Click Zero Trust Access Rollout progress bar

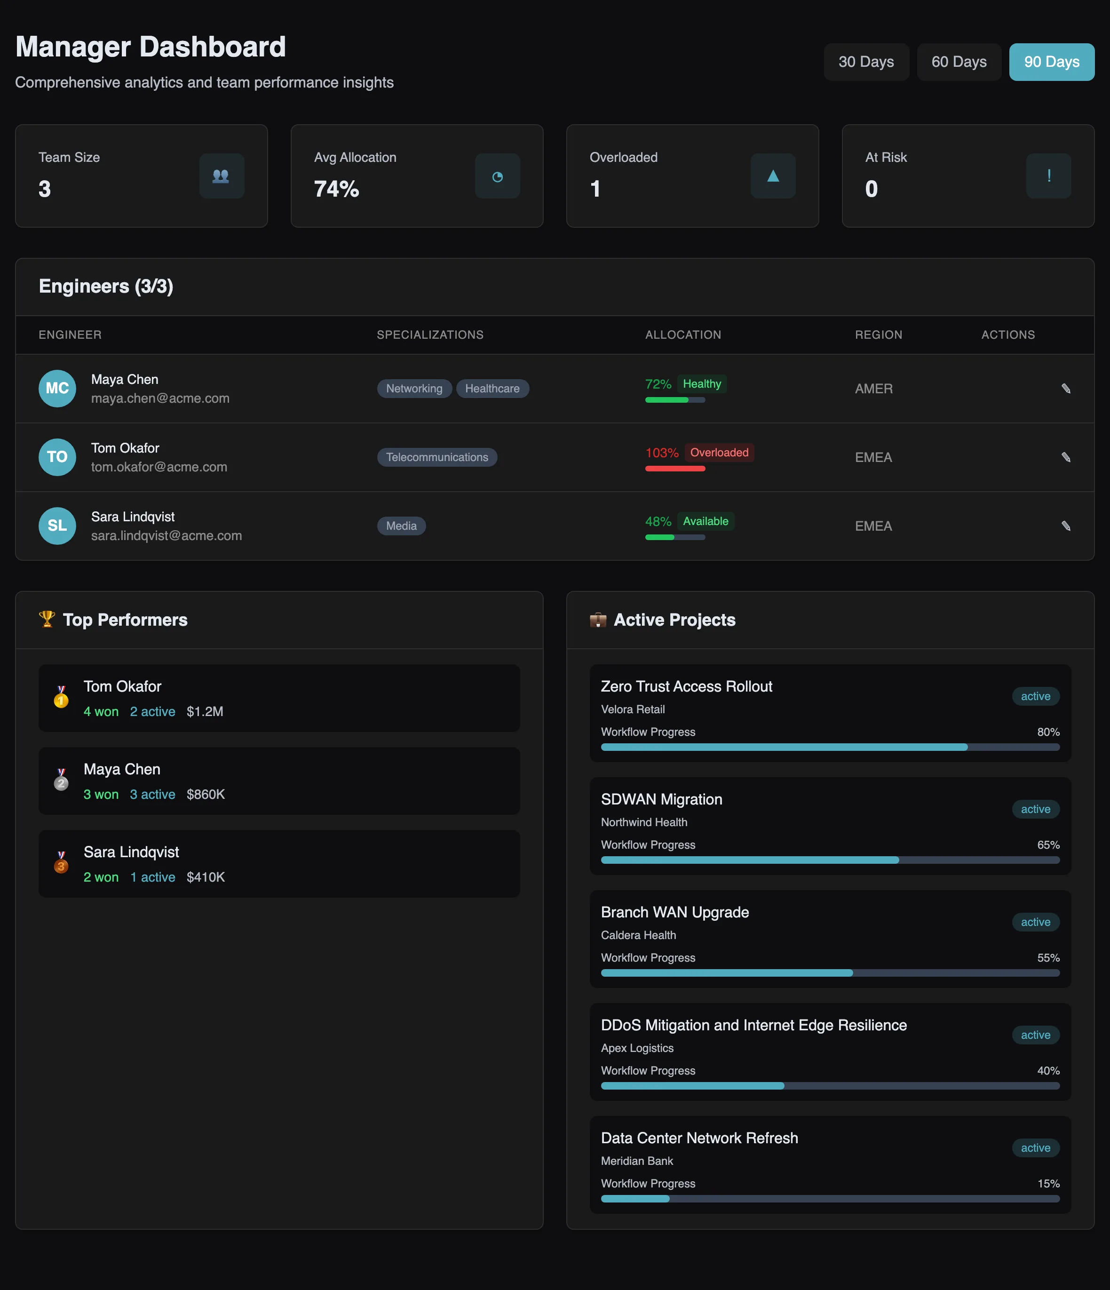click(x=831, y=747)
